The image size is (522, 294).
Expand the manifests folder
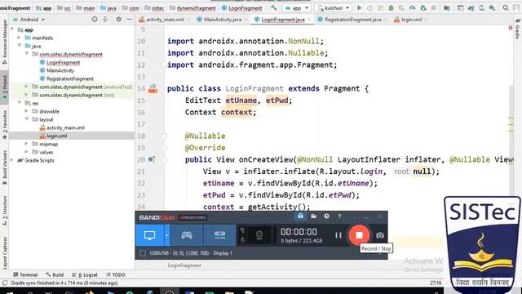click(20, 38)
